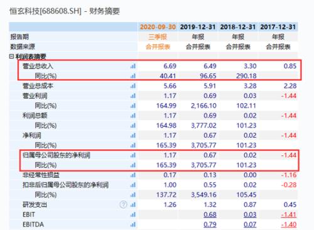Open chart icon for 利润总额 row
The width and height of the screenshot is (314, 230).
(x=133, y=116)
